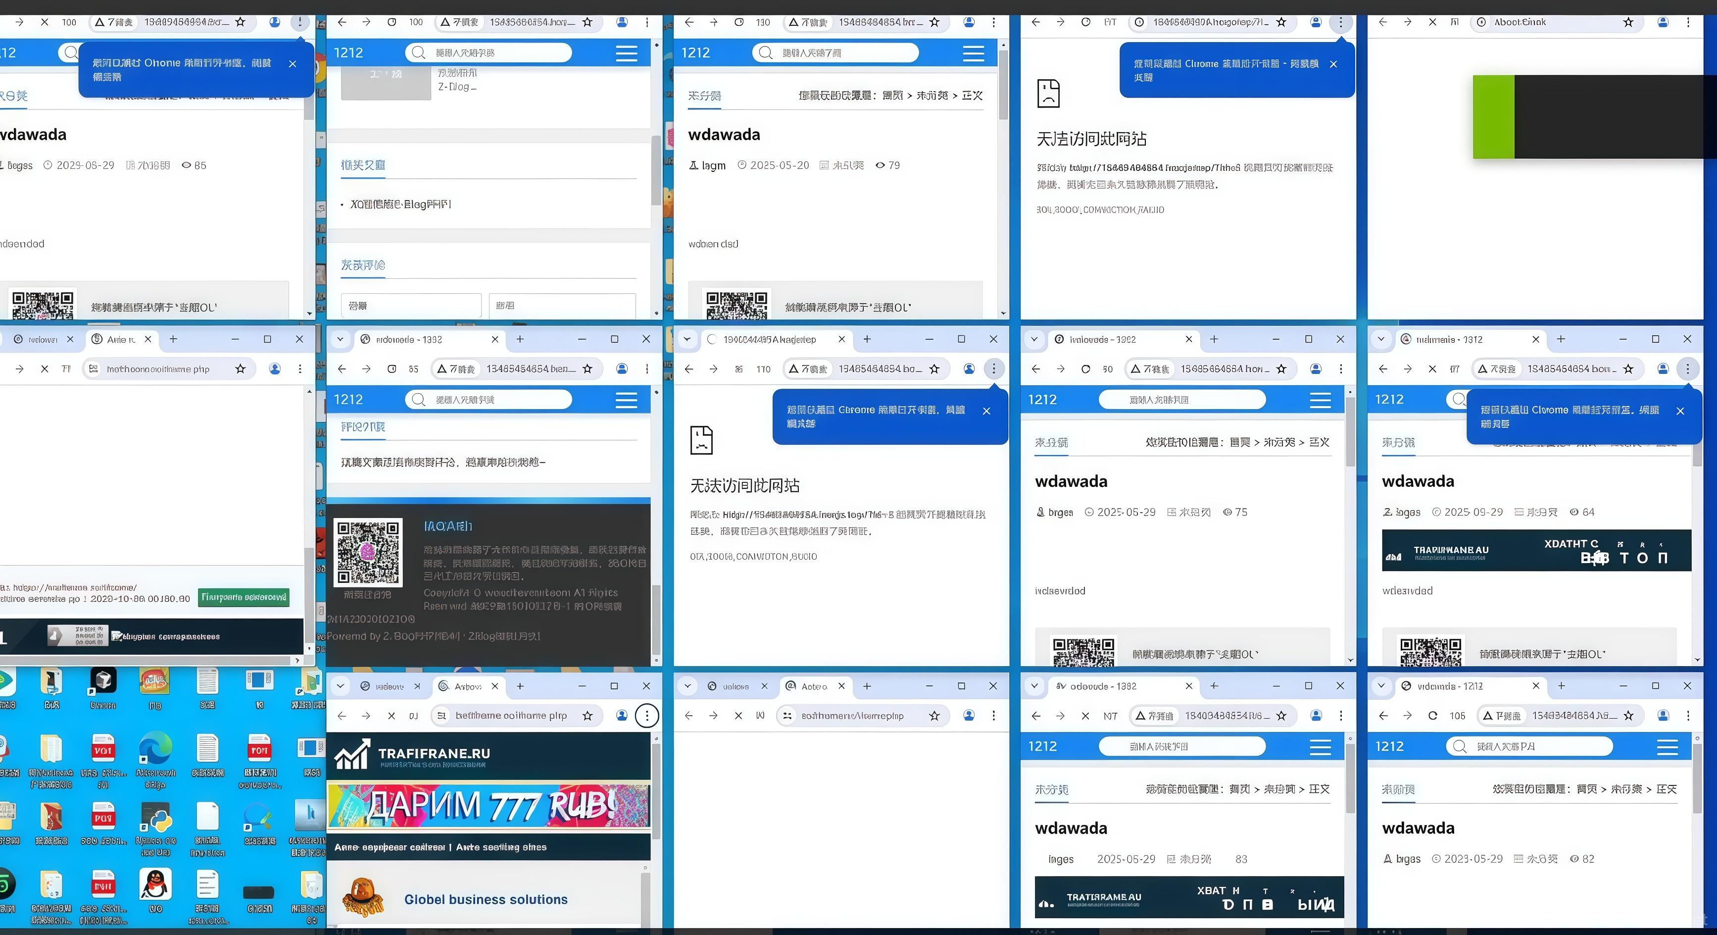Expand tab-search chevron in window with 82 views
Screen dimensions: 1717x935
click(1381, 686)
